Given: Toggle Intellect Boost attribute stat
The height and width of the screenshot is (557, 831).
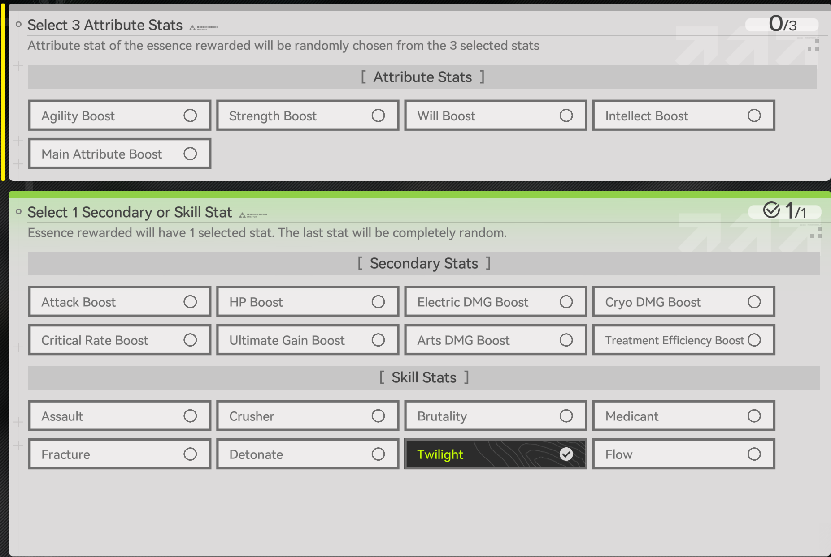Looking at the screenshot, I should 683,116.
